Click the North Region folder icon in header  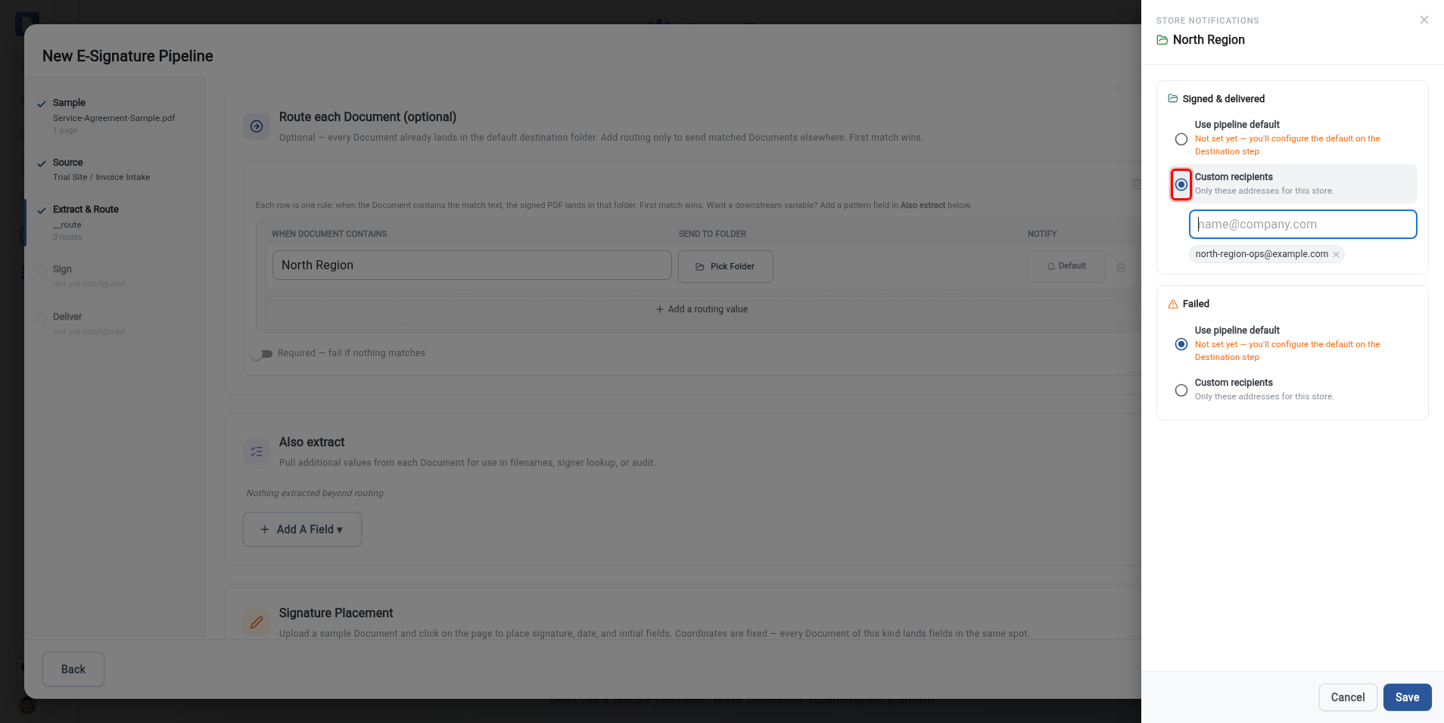click(1162, 40)
